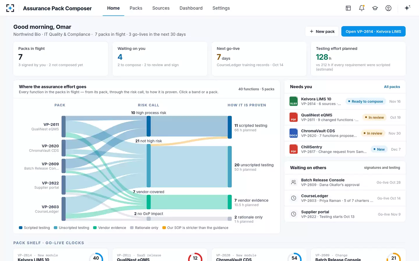
Task: Go to the Dashboard tab
Action: coord(191,8)
